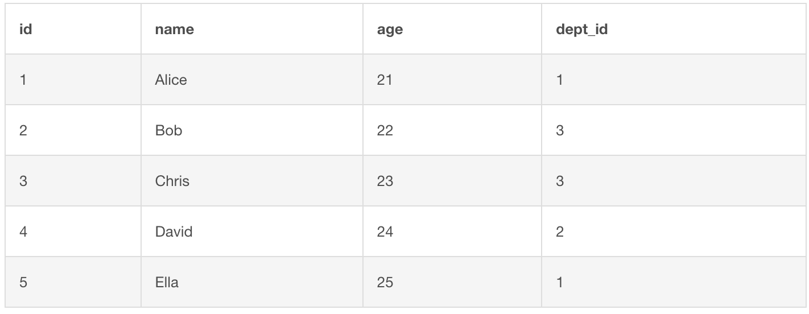The height and width of the screenshot is (314, 809).
Task: Select the Bob name cell
Action: pos(168,131)
